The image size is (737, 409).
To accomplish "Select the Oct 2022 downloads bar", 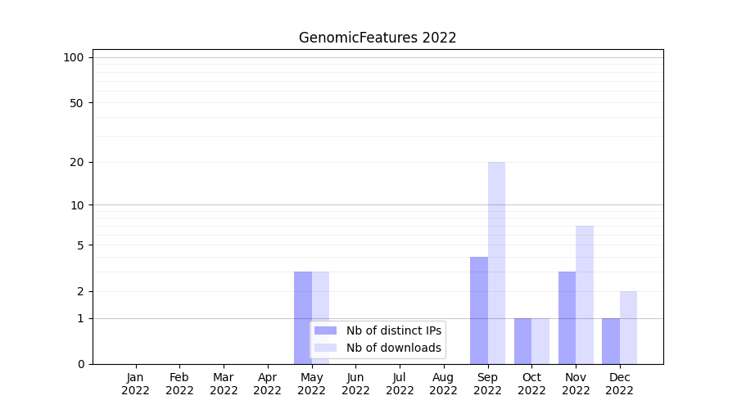I will [540, 341].
